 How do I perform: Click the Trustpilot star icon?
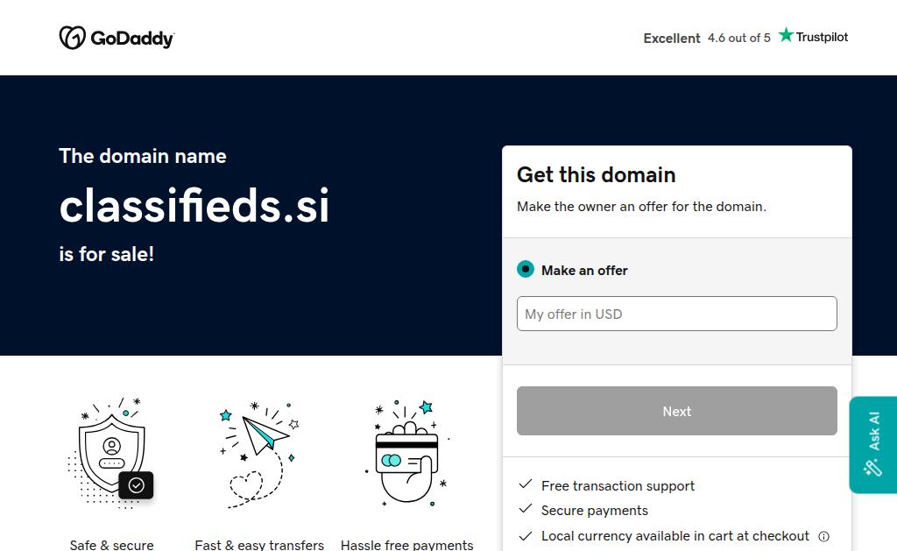(x=787, y=35)
